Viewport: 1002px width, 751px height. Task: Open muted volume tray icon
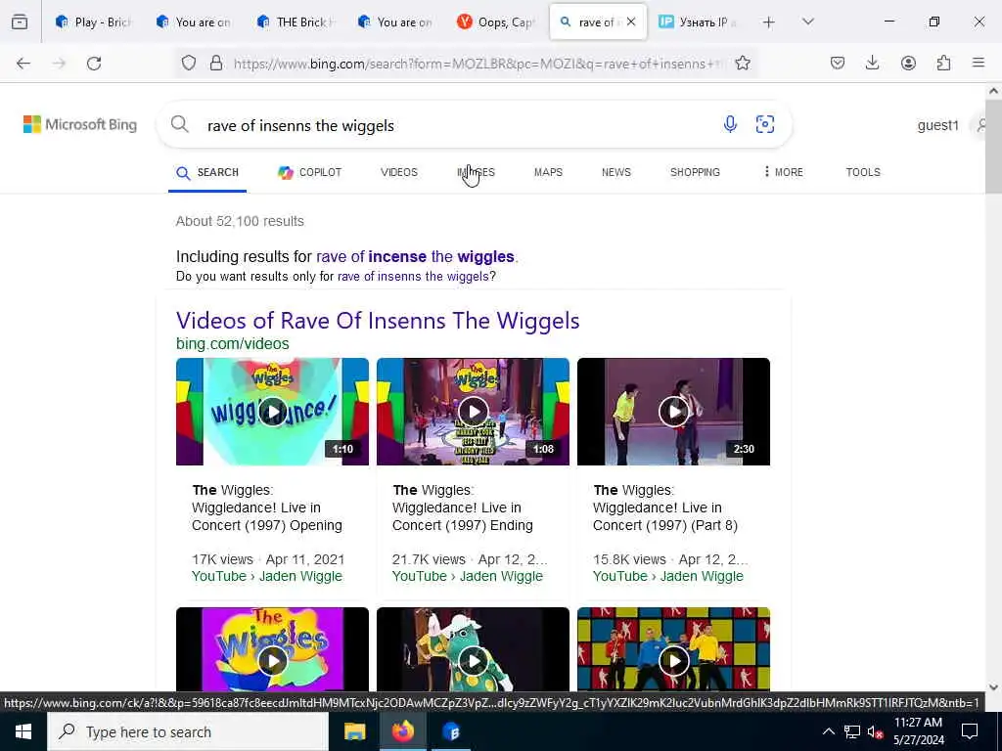coord(875,731)
